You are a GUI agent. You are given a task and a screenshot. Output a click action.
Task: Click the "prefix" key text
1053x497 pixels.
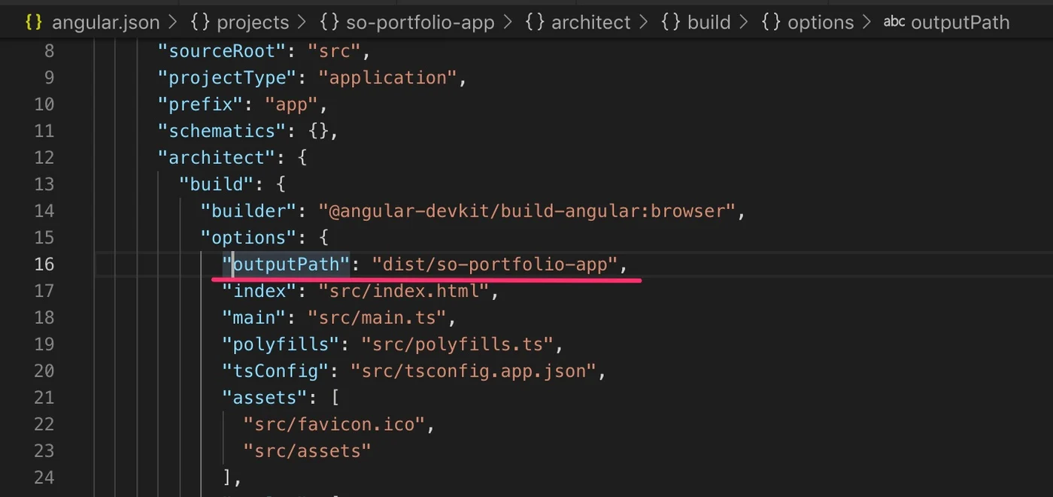[201, 104]
